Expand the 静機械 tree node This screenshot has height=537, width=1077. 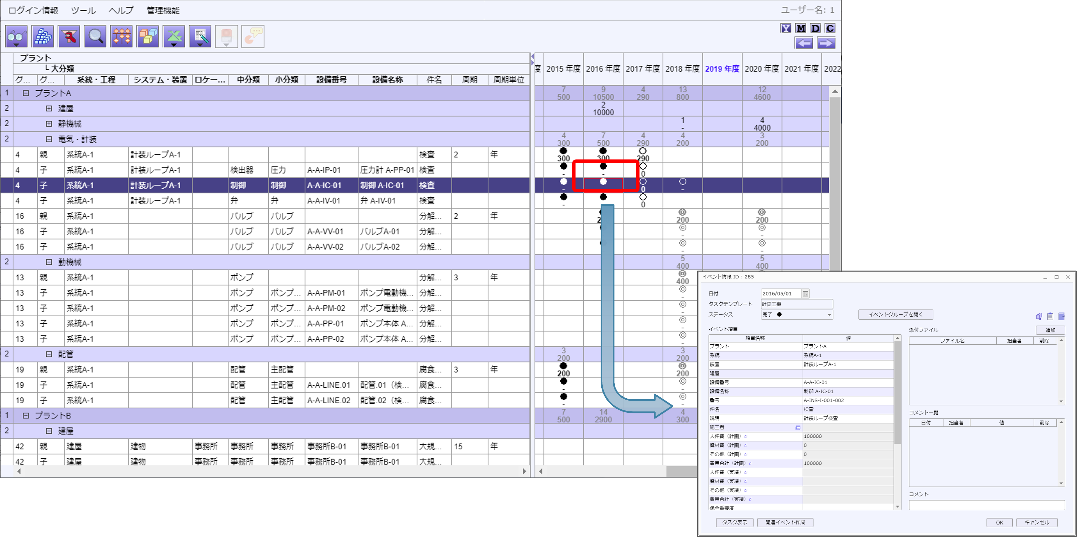(x=49, y=124)
